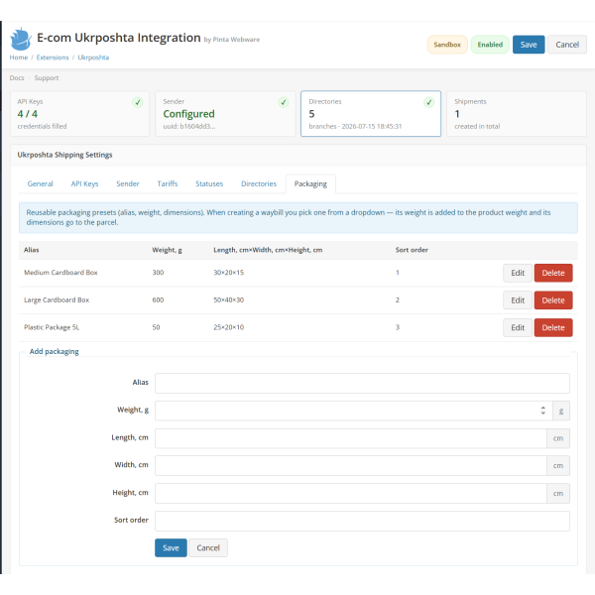Edit the Medium Cardboard Box packaging
Screen dimensions: 595x595
click(518, 273)
